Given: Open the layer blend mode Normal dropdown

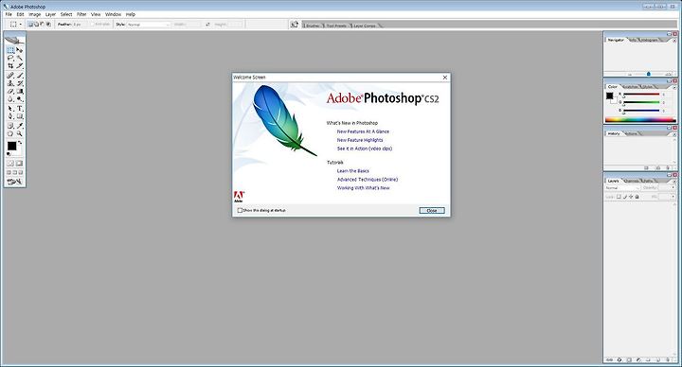Looking at the screenshot, I should click(x=622, y=187).
